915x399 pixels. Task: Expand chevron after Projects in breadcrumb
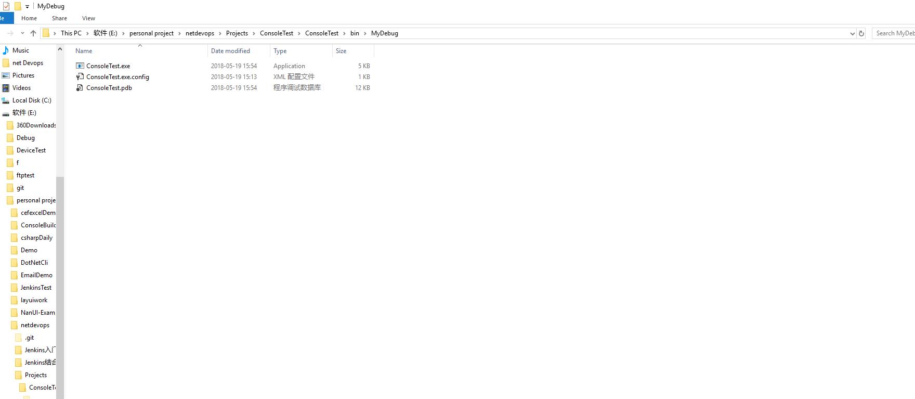[254, 33]
